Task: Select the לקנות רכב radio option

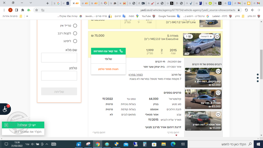Action: 75,33
